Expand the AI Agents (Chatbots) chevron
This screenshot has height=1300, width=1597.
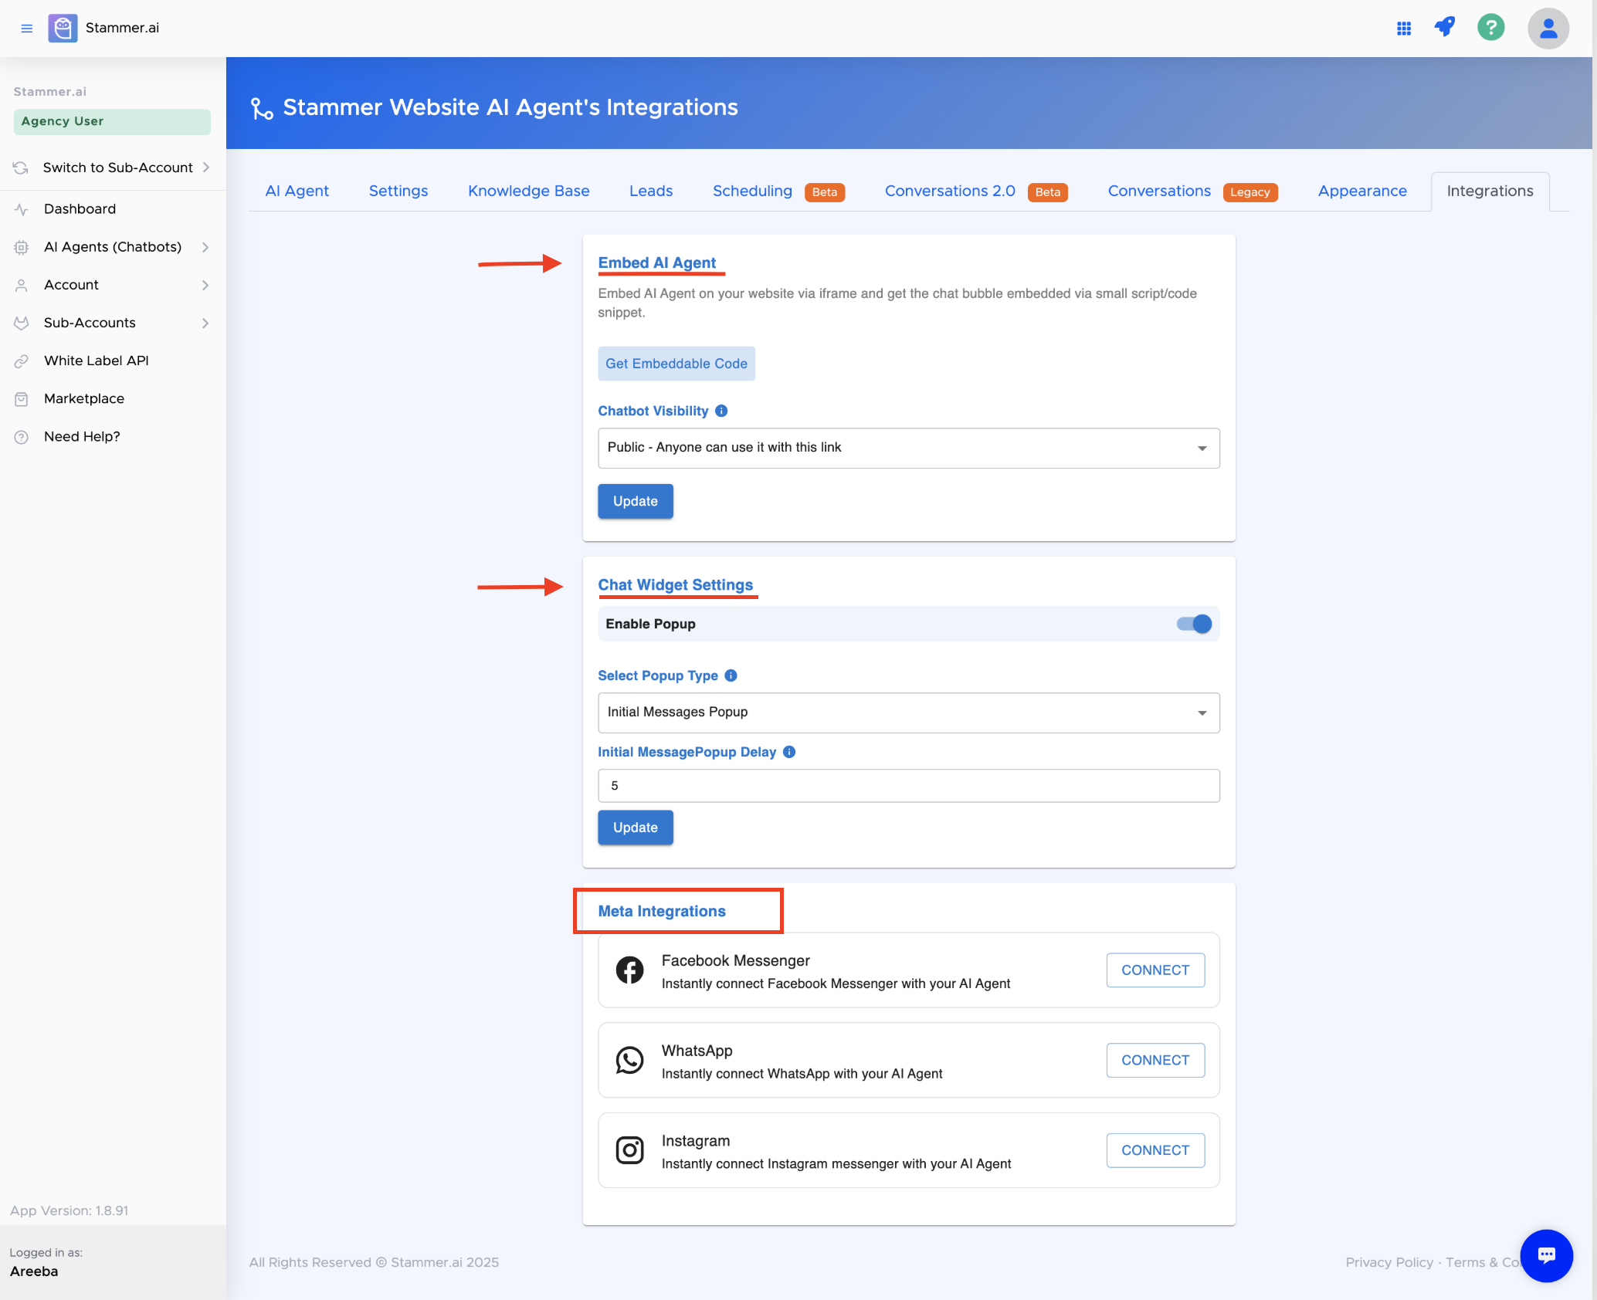click(205, 247)
